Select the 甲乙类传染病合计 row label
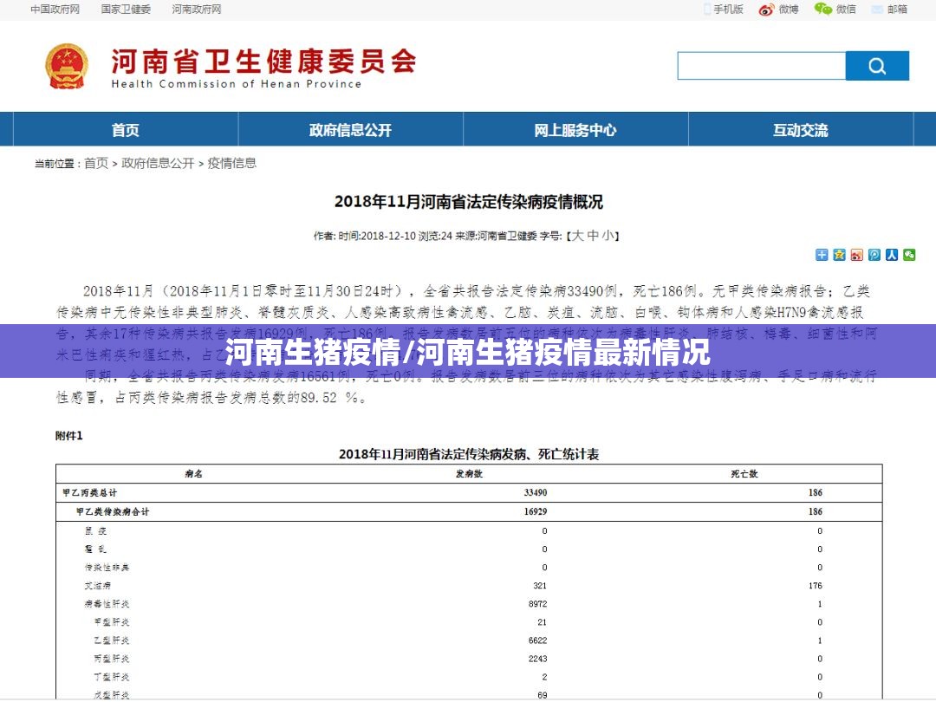 [x=112, y=511]
